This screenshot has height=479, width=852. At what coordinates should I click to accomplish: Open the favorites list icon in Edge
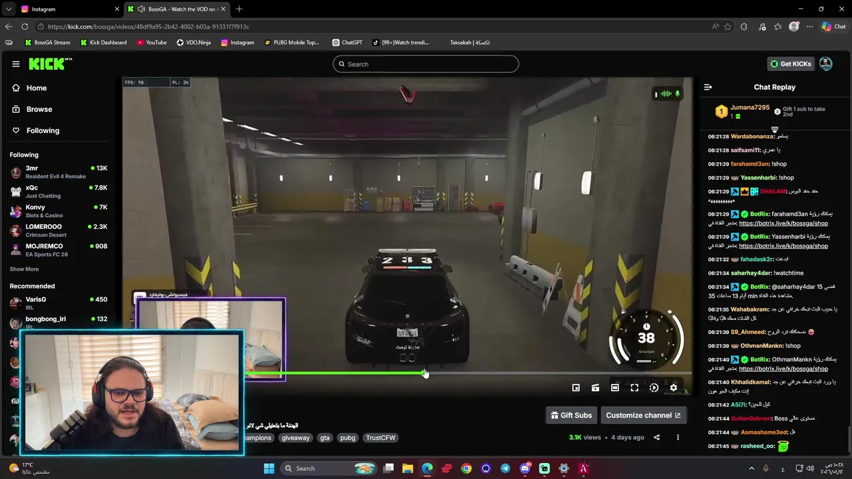click(778, 27)
